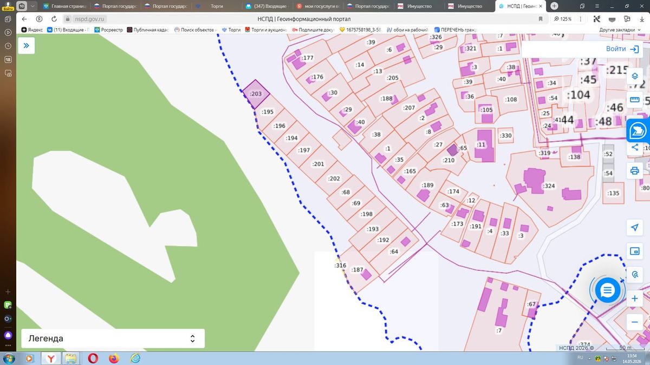Reload the nspd.gov.ru page
Screen dimensions: 650x365
[54, 19]
